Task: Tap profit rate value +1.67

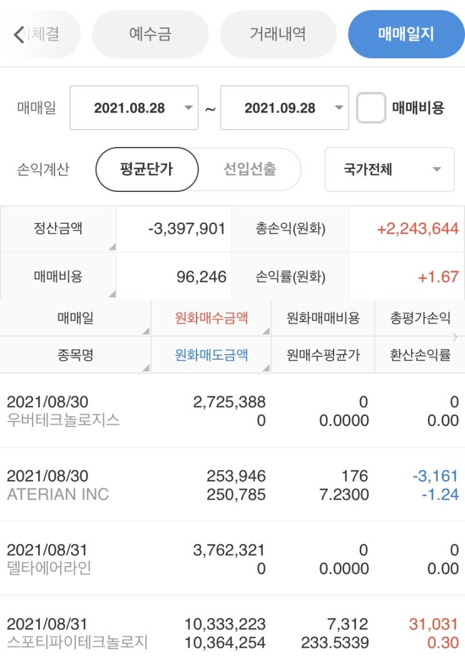Action: [438, 277]
